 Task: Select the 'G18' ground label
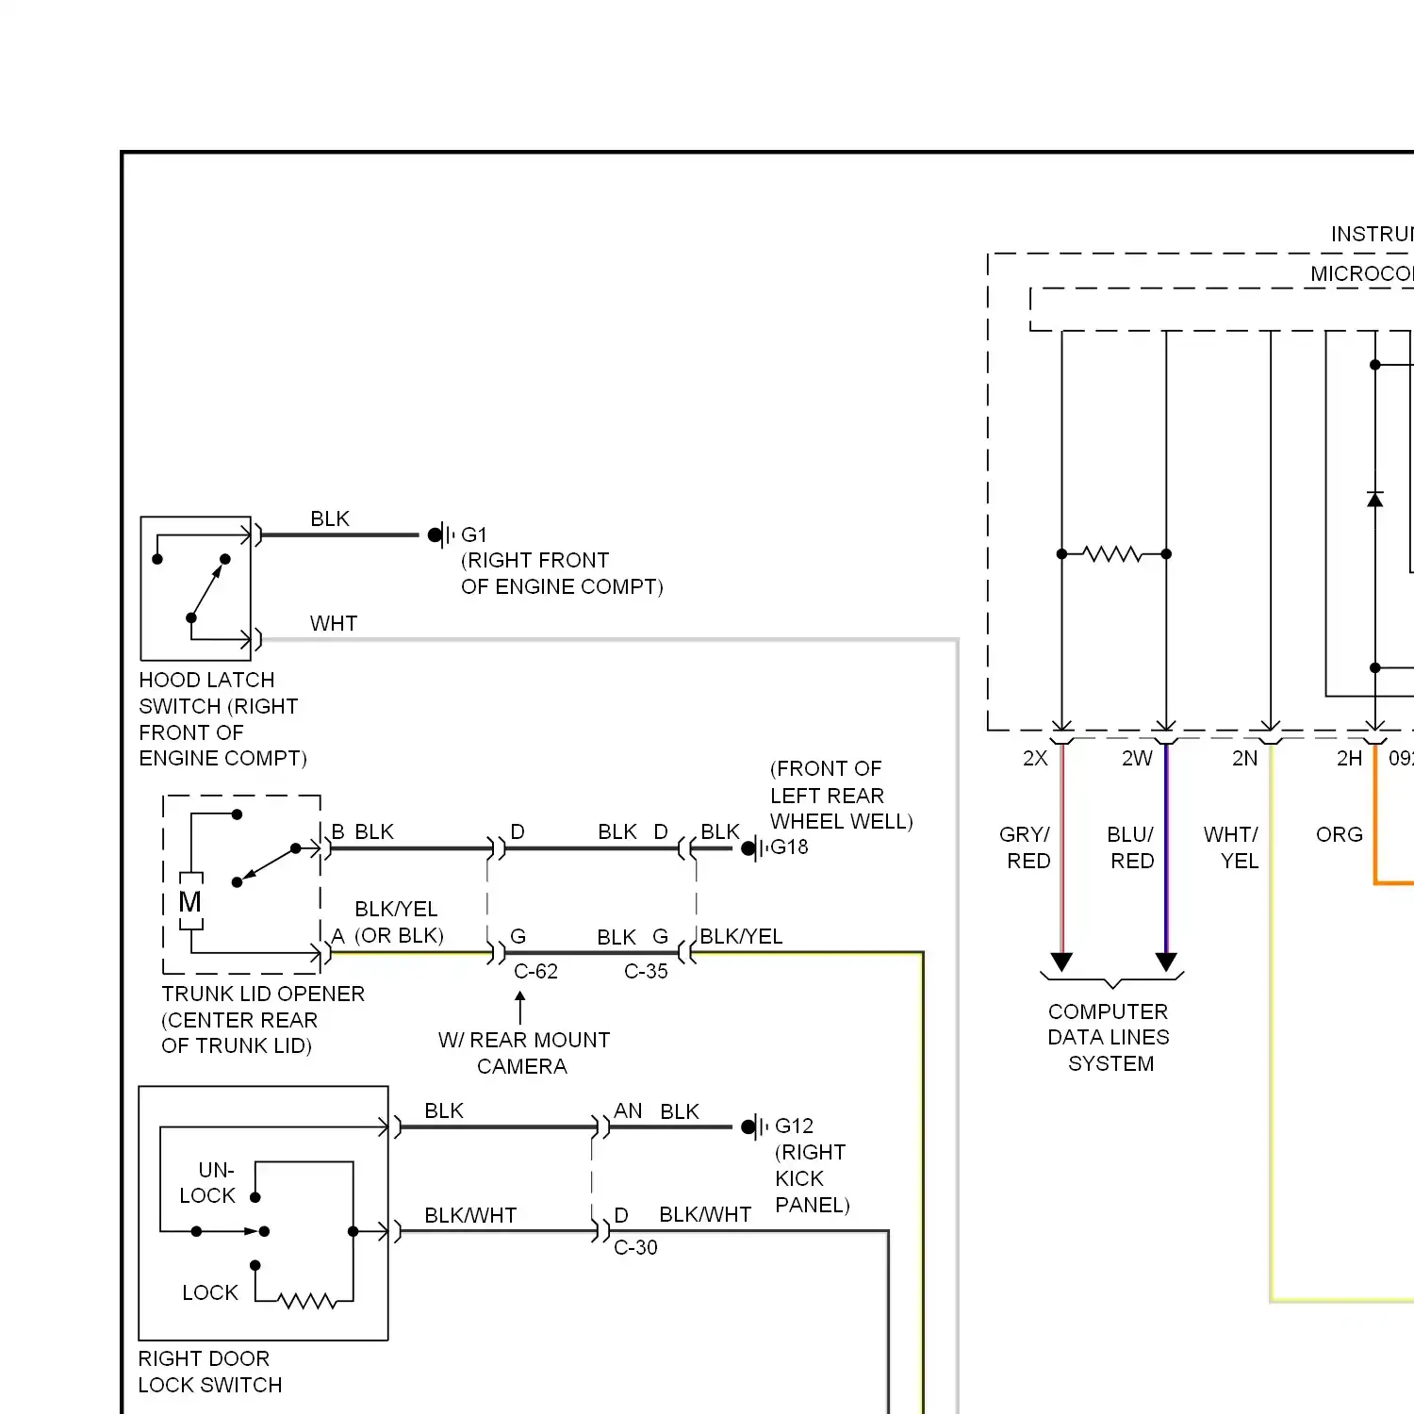[790, 847]
